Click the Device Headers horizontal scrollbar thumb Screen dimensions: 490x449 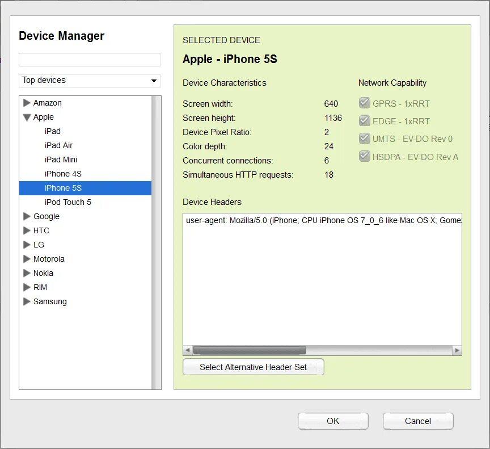(250, 350)
